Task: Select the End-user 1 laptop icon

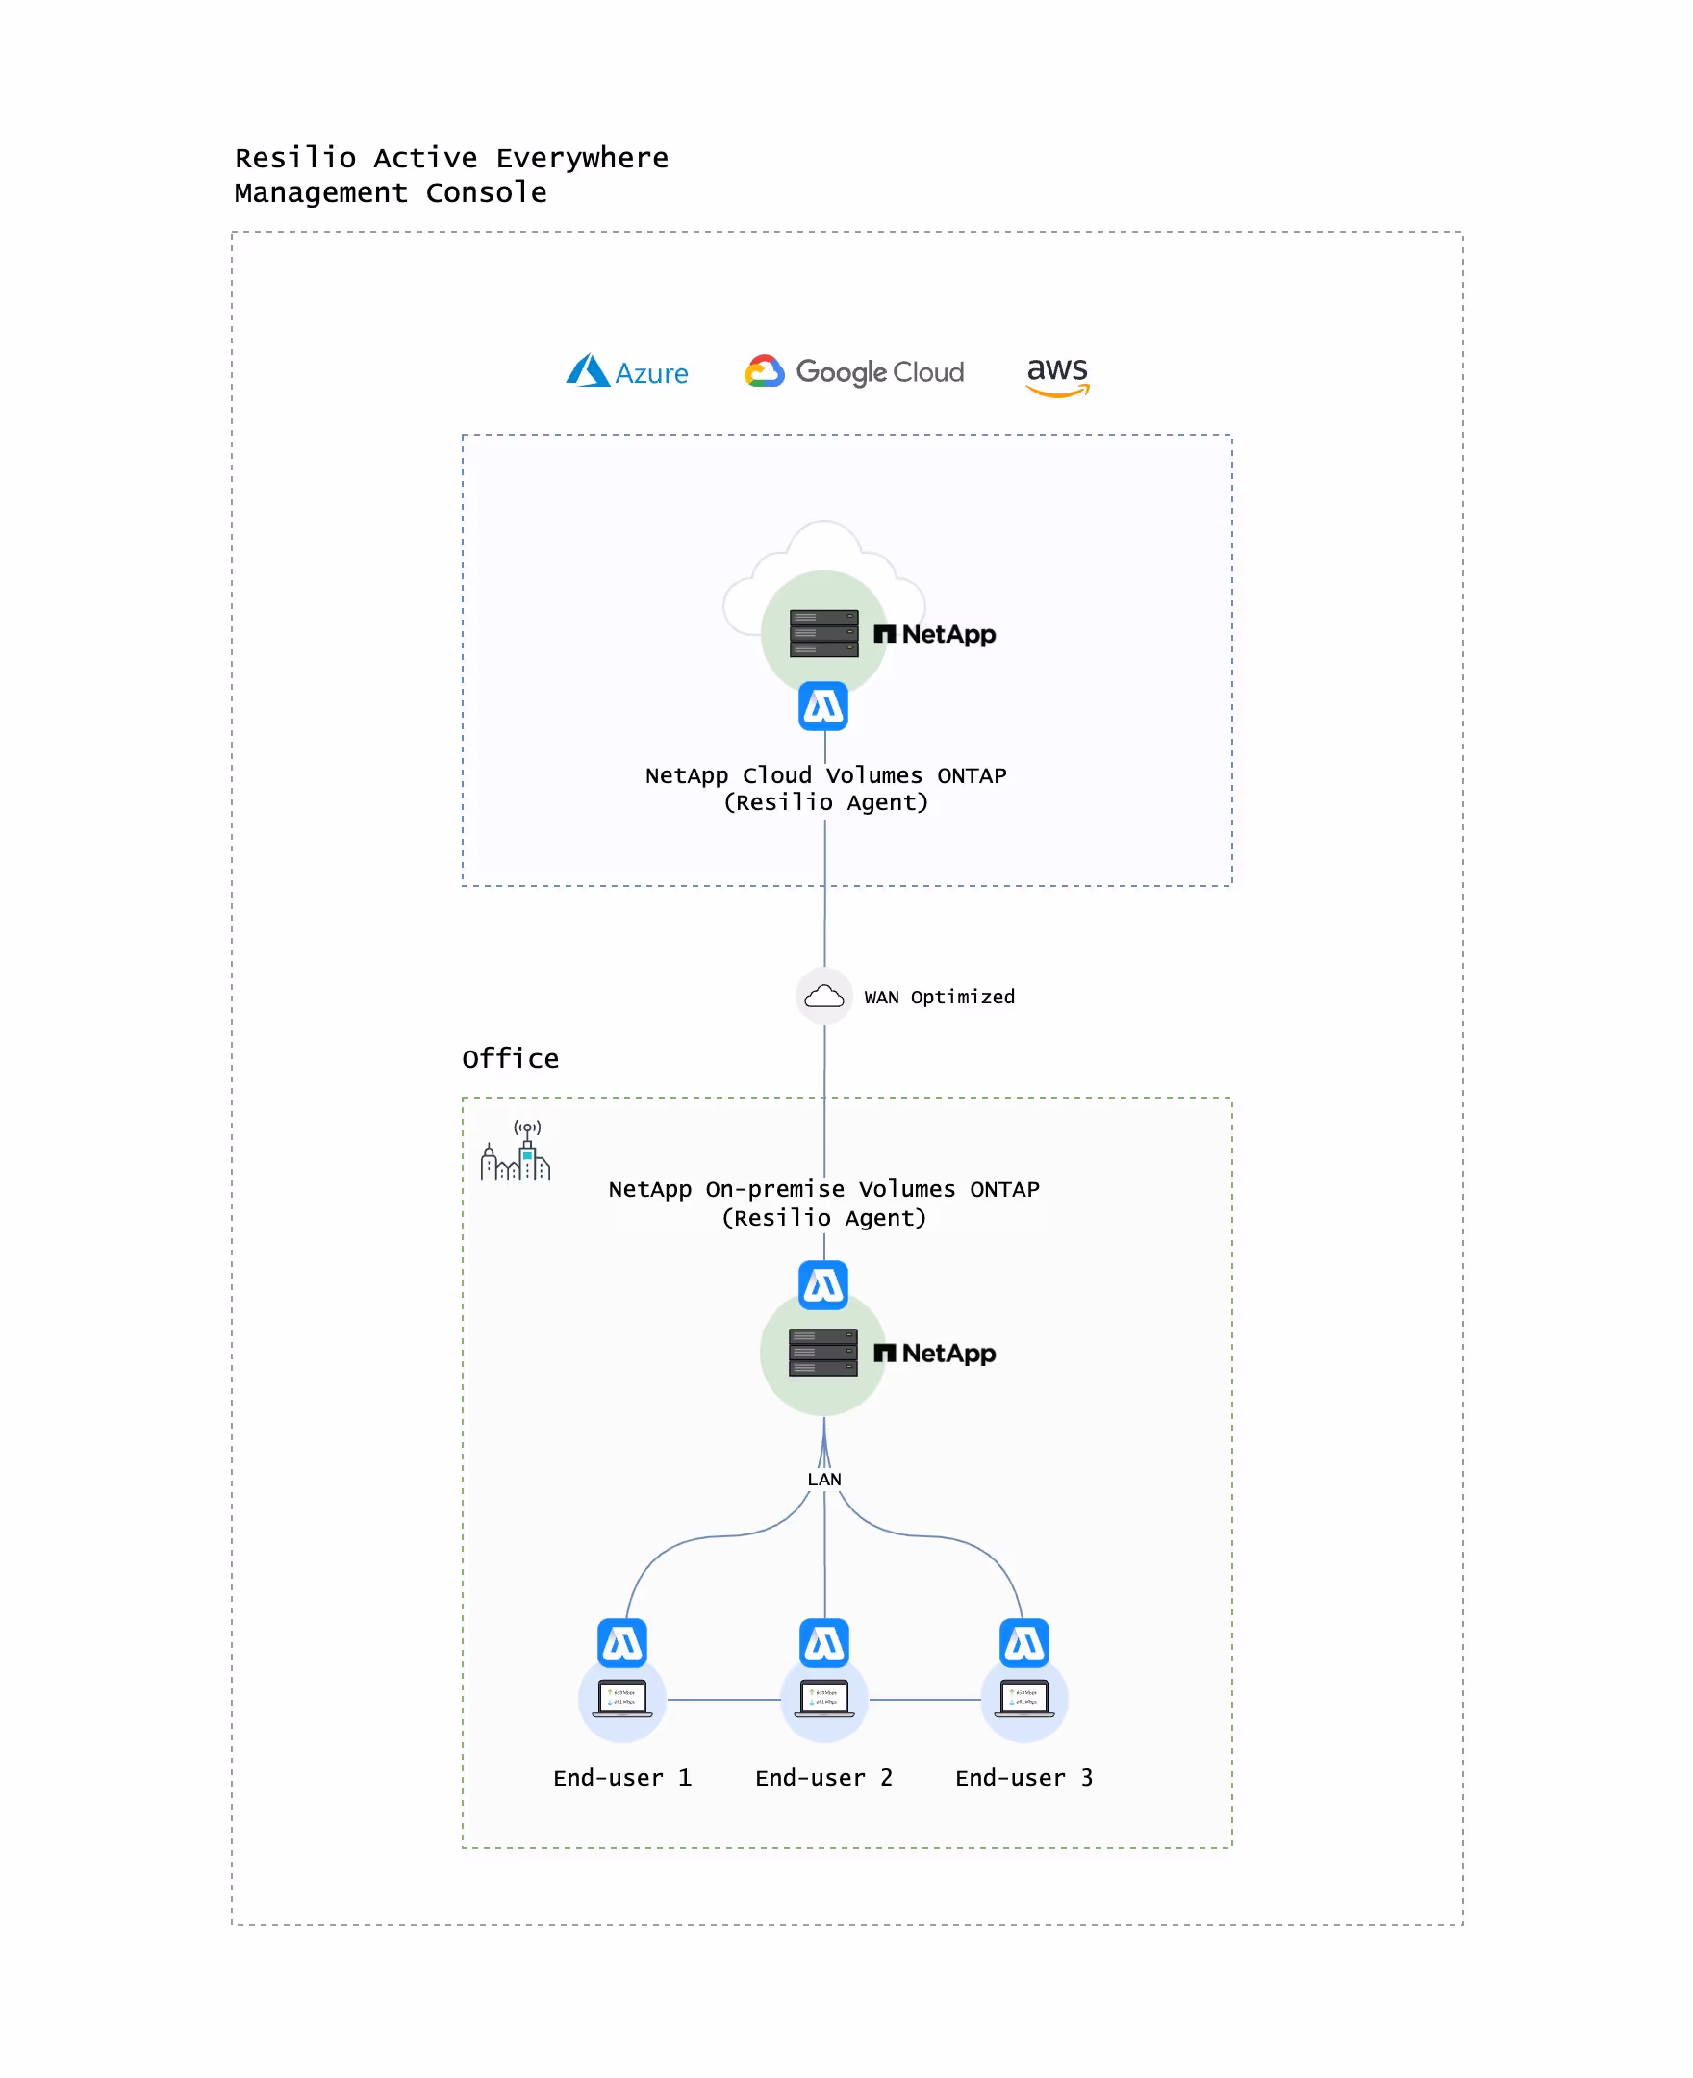Action: [622, 1699]
